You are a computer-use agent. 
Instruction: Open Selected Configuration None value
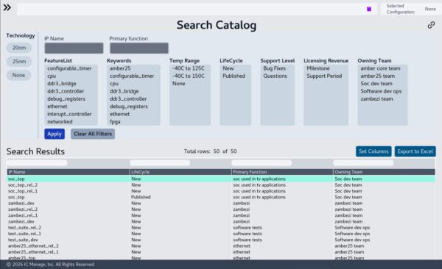430,9
